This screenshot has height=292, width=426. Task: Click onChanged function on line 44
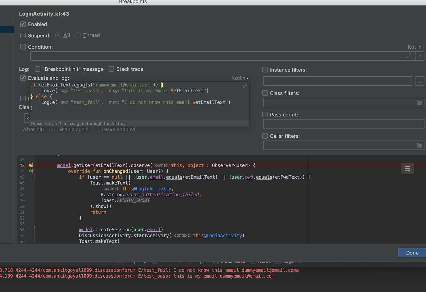click(115, 171)
